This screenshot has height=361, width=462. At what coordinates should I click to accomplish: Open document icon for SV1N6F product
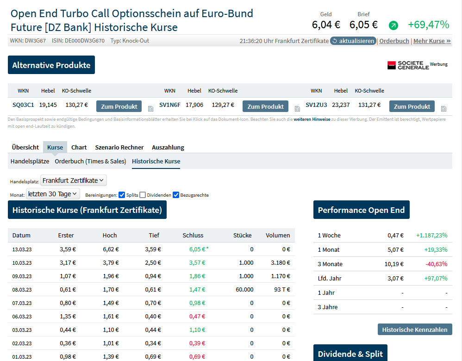click(x=297, y=109)
